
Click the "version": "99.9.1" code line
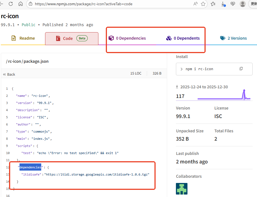35,103
